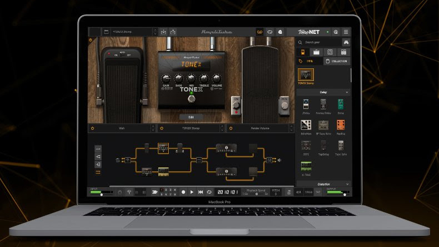The image size is (439, 247).
Task: Click the Fender Volume MIN knob
Action: 285,105
